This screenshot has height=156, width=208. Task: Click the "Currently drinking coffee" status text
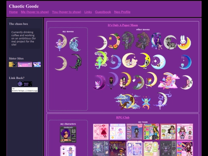[x=23, y=39]
